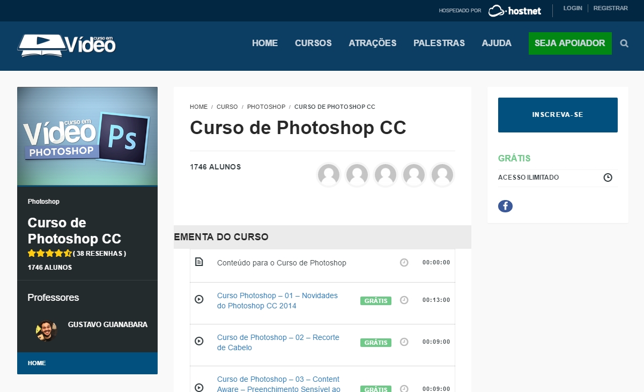Click the yellow star rating in sidebar

pyautogui.click(x=49, y=253)
